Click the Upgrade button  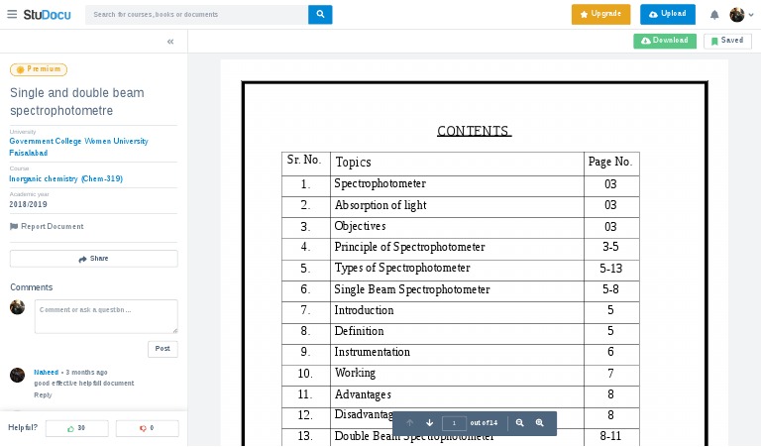click(x=600, y=14)
